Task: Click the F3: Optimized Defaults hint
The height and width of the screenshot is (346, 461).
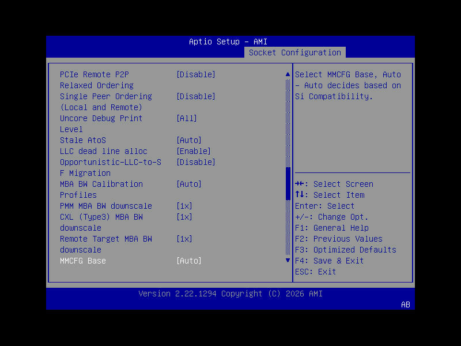Action: [345, 250]
